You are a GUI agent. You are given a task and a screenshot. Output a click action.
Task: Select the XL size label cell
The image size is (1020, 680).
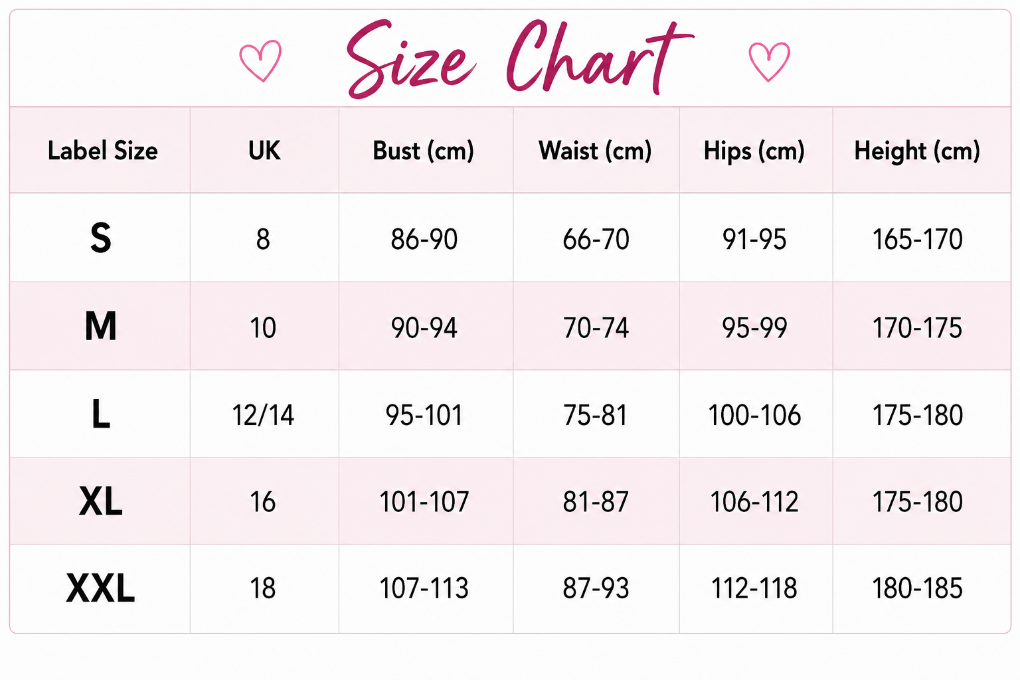click(x=100, y=501)
